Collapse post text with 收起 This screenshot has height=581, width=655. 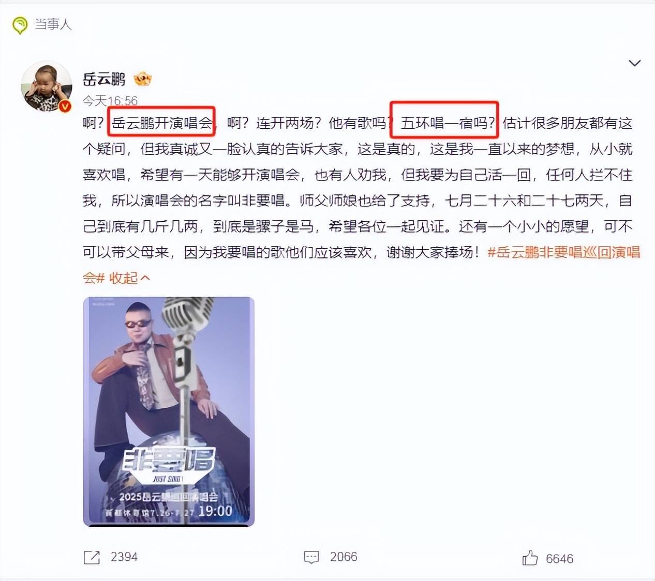click(123, 278)
